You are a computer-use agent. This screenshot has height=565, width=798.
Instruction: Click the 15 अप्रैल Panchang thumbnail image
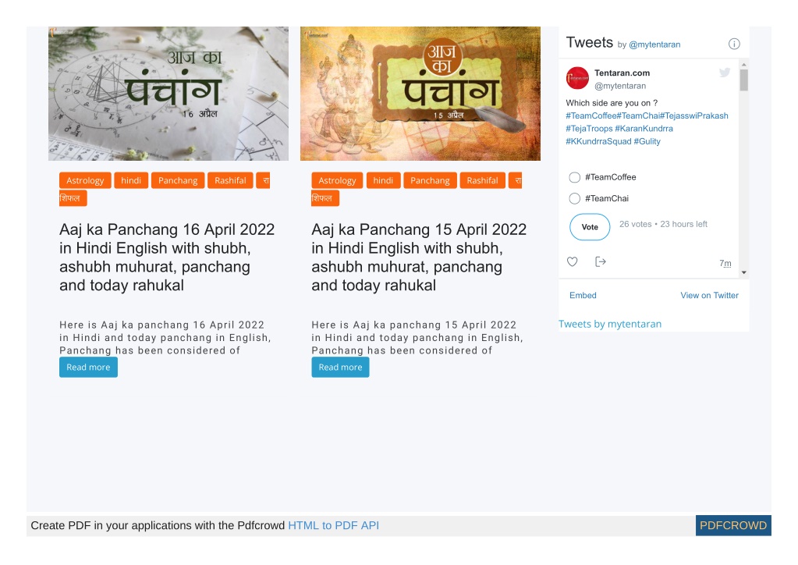420,94
